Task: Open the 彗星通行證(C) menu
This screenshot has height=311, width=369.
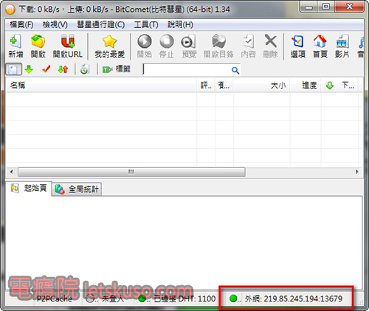Action: point(101,24)
